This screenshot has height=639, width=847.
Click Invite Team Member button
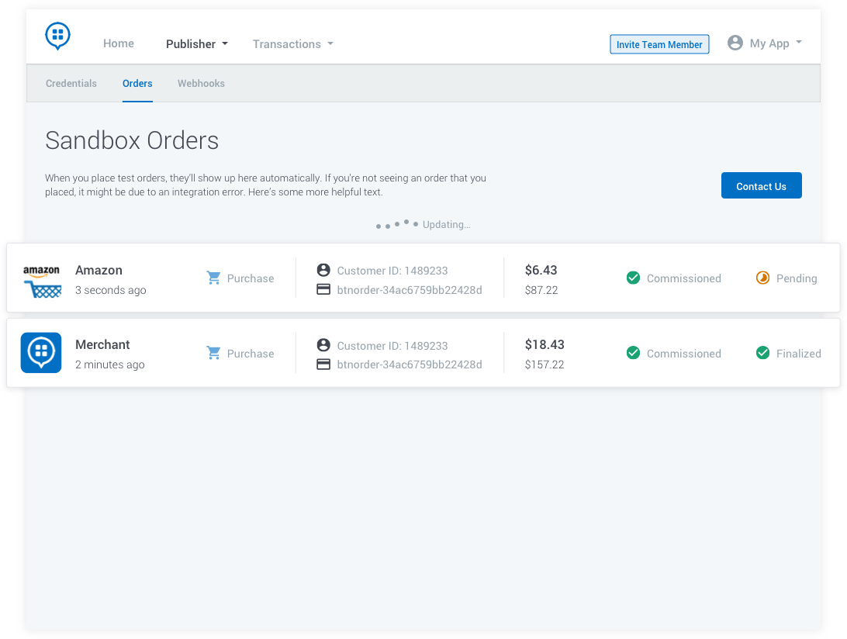pyautogui.click(x=659, y=44)
